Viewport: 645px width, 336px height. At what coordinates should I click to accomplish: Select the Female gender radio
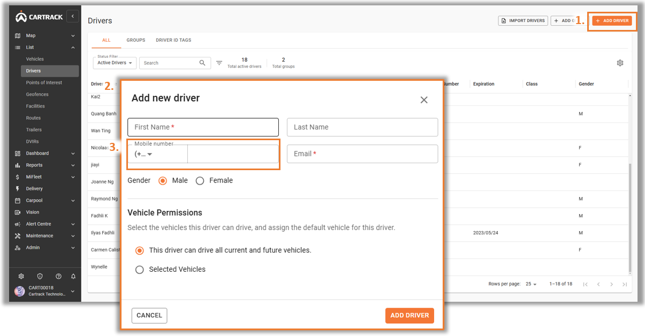tap(200, 181)
